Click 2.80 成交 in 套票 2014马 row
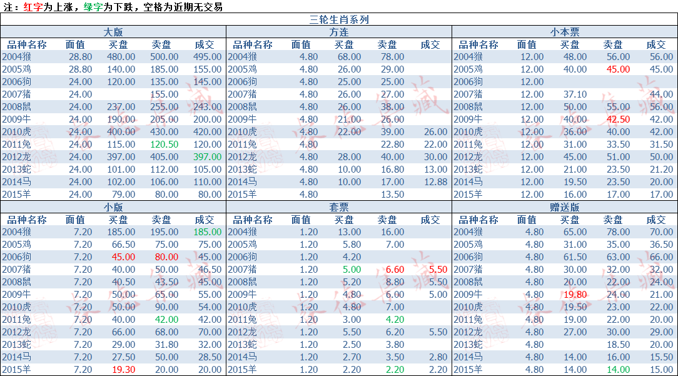Image resolution: width=678 pixels, height=376 pixels. click(438, 357)
